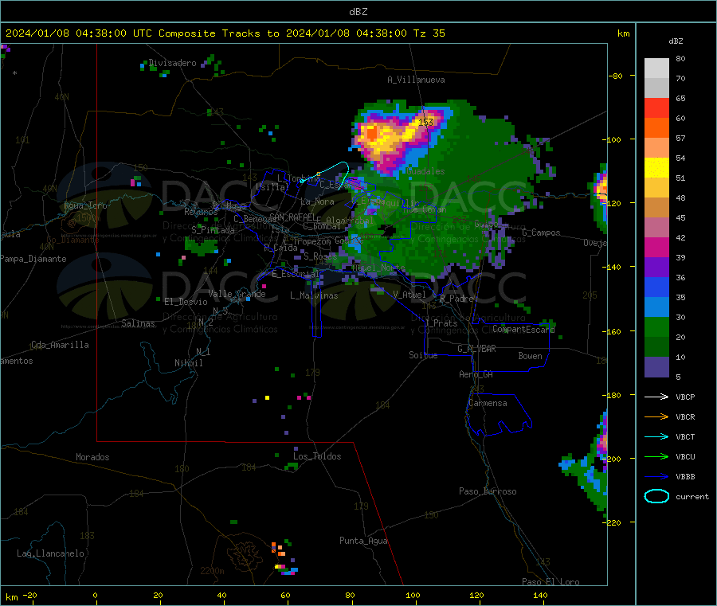Click storm cell label '153' on hail core
Screen dimensions: 717x606
click(425, 122)
